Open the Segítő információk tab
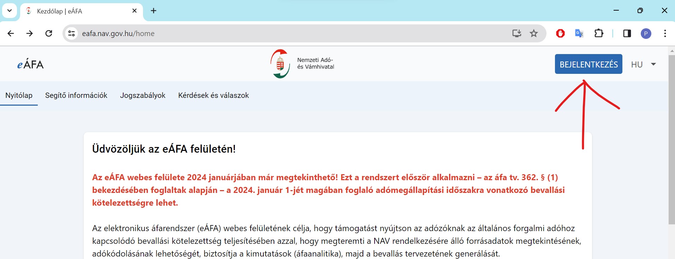The height and width of the screenshot is (259, 675). pos(76,95)
